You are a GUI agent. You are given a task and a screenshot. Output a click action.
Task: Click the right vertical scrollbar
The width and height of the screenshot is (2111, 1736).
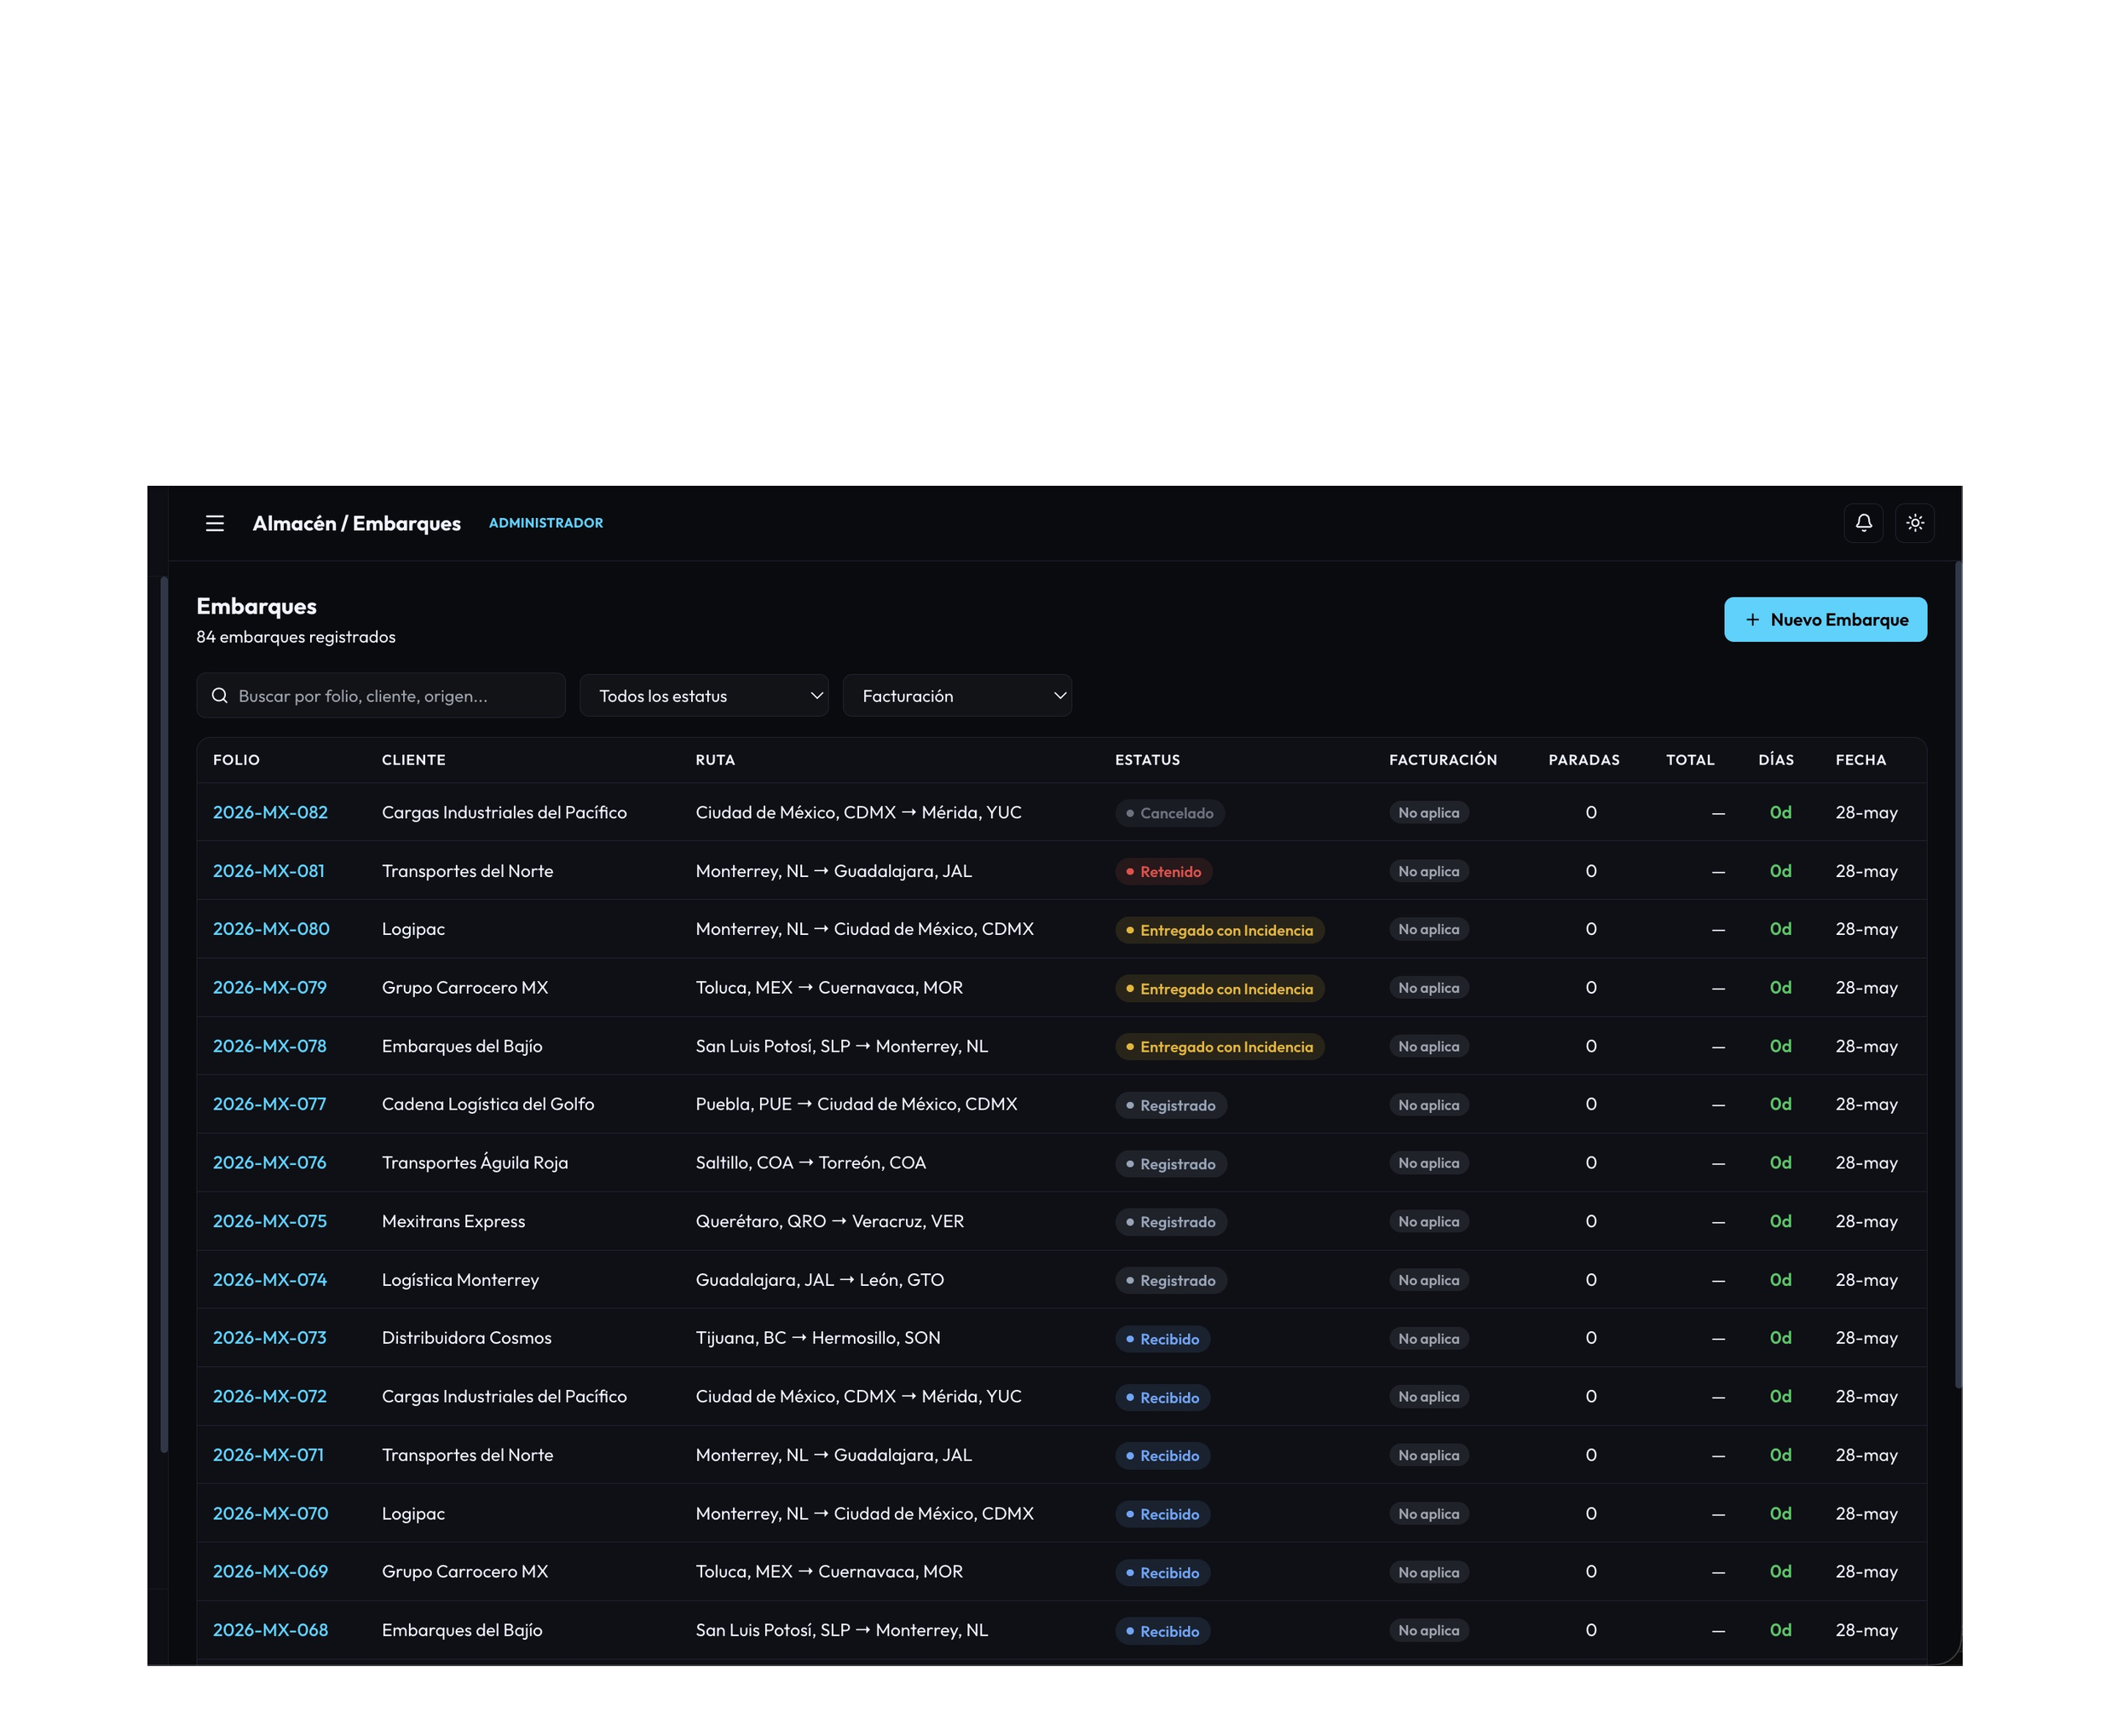click(1958, 975)
